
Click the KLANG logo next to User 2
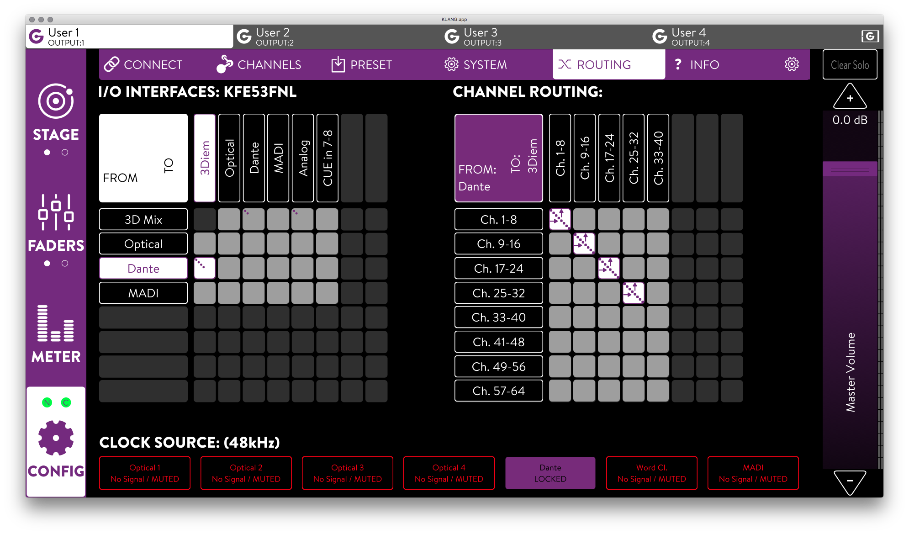(244, 36)
